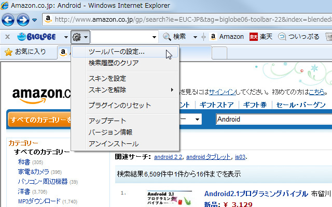Click the カテゴリー sidebar heading
This screenshot has height=207, width=332.
point(23,143)
